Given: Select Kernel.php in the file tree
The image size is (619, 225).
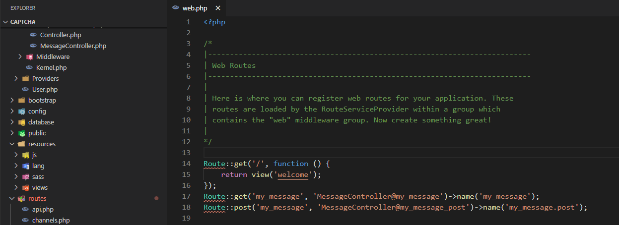Looking at the screenshot, I should click(x=51, y=67).
